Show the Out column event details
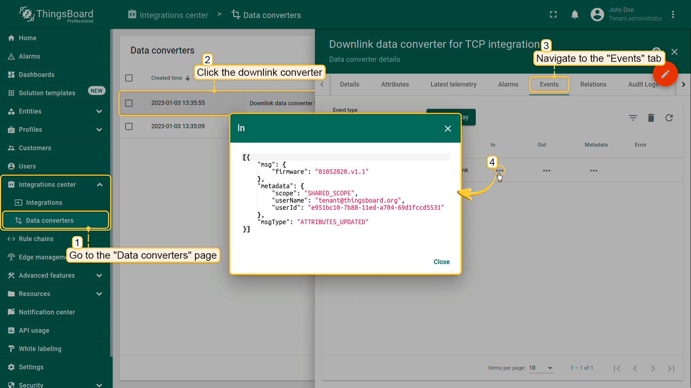 [546, 171]
